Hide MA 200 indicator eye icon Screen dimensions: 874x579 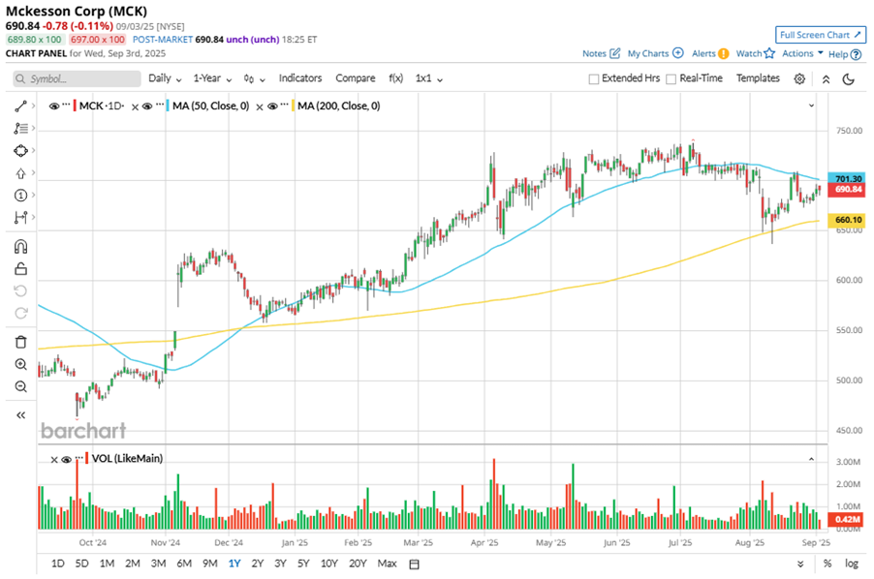point(272,106)
